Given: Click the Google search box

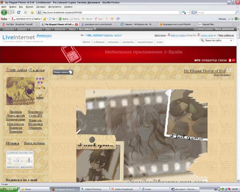Looking at the screenshot, I should tap(216, 12).
